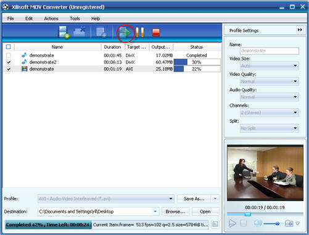Click the Convert green arrow icon
Viewport: 309px width, 235px height.
tap(125, 33)
